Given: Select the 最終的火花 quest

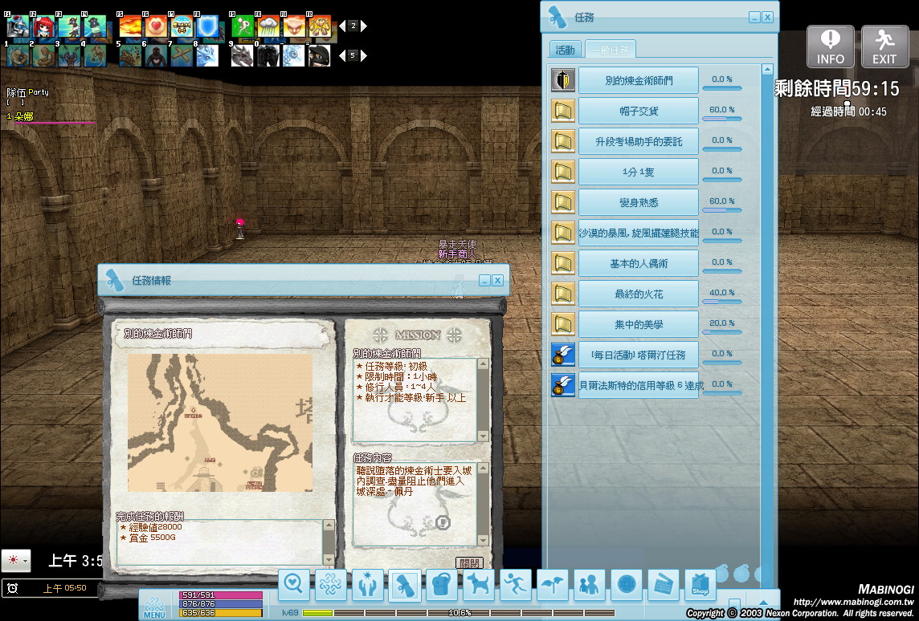Looking at the screenshot, I should point(639,294).
